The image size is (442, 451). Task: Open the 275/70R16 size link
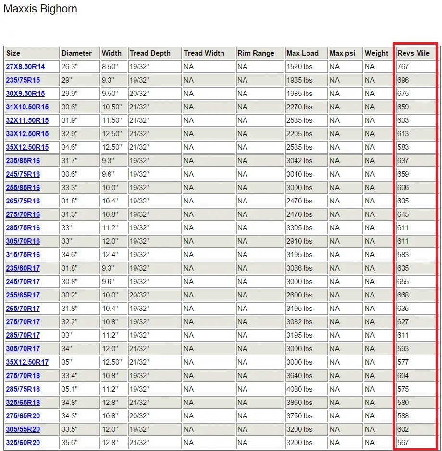point(23,214)
